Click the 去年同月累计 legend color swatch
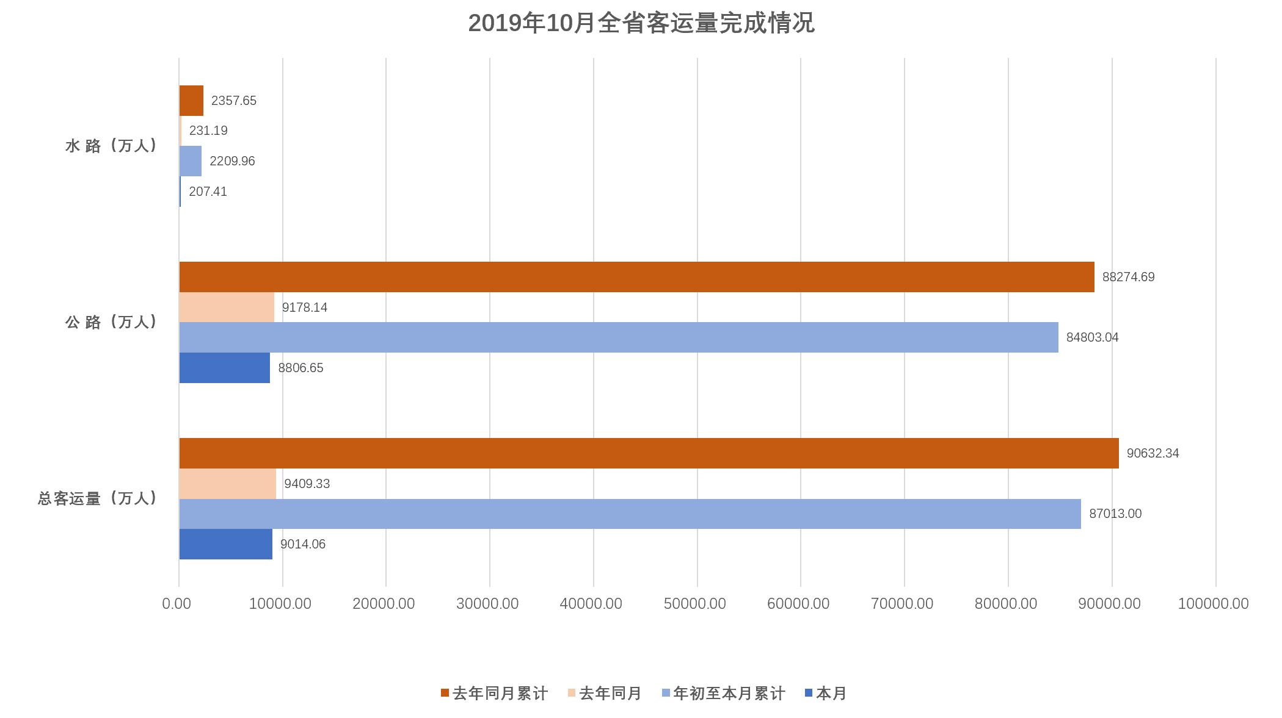 [x=445, y=694]
